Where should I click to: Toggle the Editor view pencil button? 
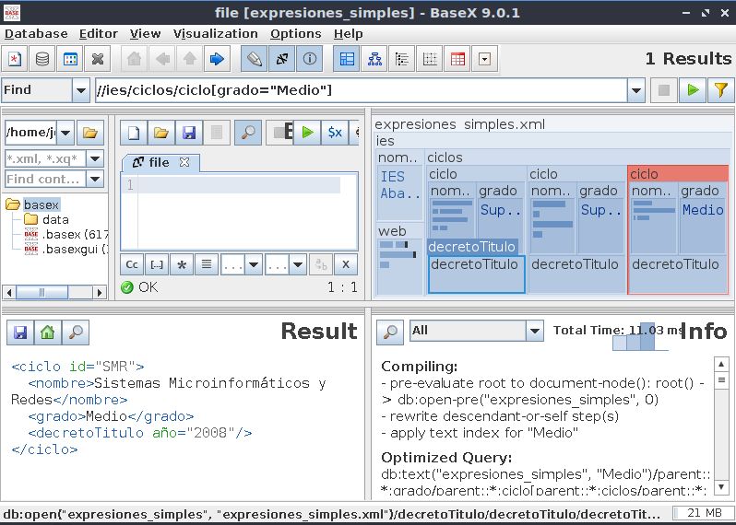tap(254, 60)
